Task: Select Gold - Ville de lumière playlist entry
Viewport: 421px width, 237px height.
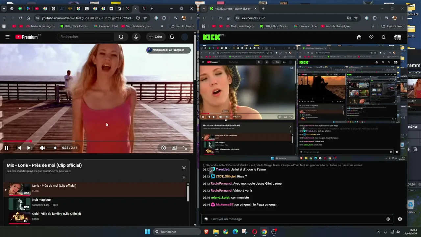Action: [95, 218]
